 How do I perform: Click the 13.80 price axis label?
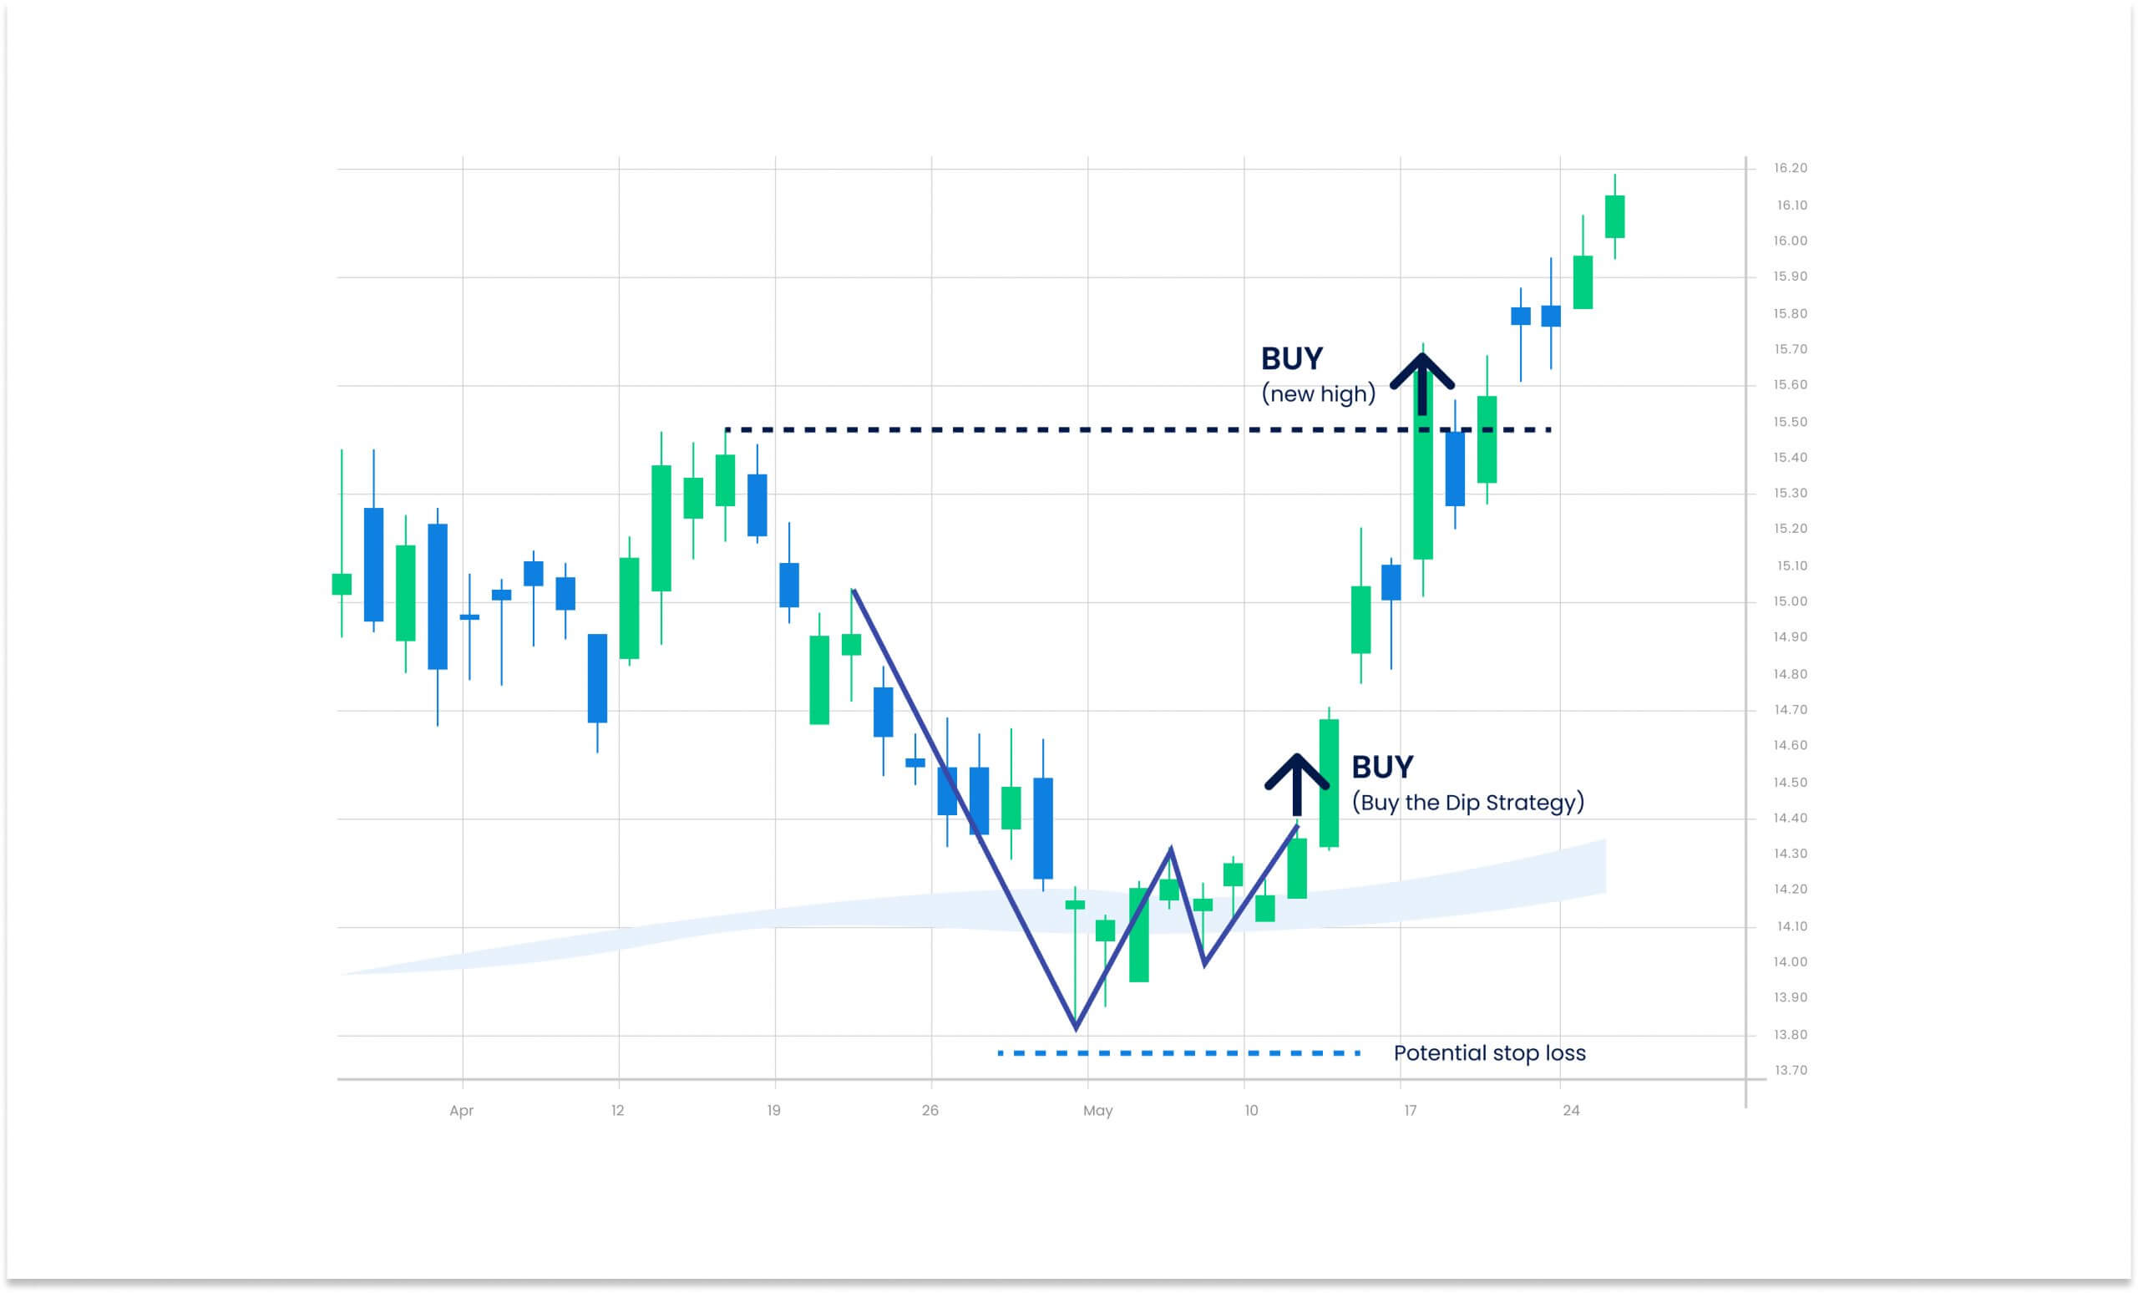(x=1790, y=1034)
